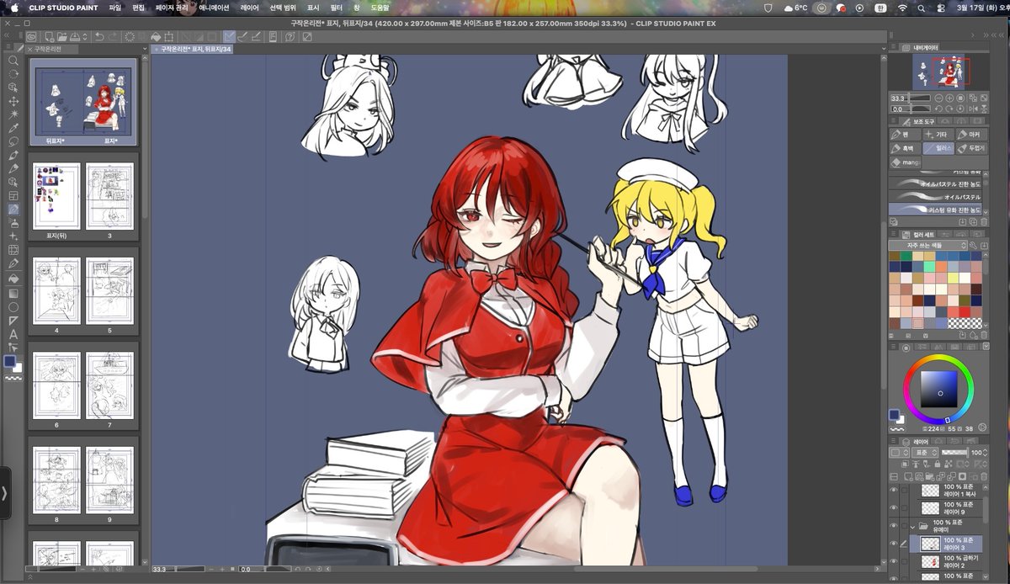Toggle snap to ruler command bar button
1010x584 pixels.
click(228, 37)
